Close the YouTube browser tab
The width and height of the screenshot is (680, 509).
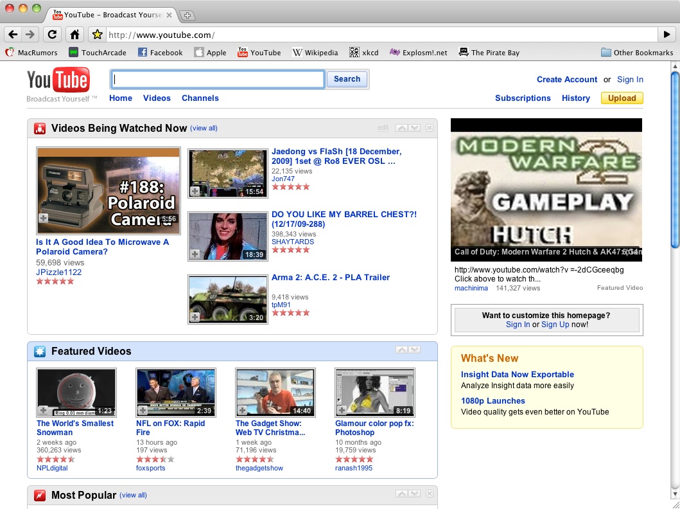pos(169,15)
